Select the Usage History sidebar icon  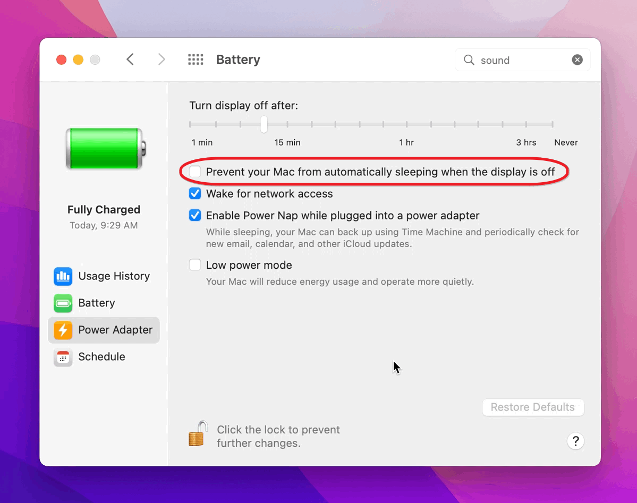63,276
